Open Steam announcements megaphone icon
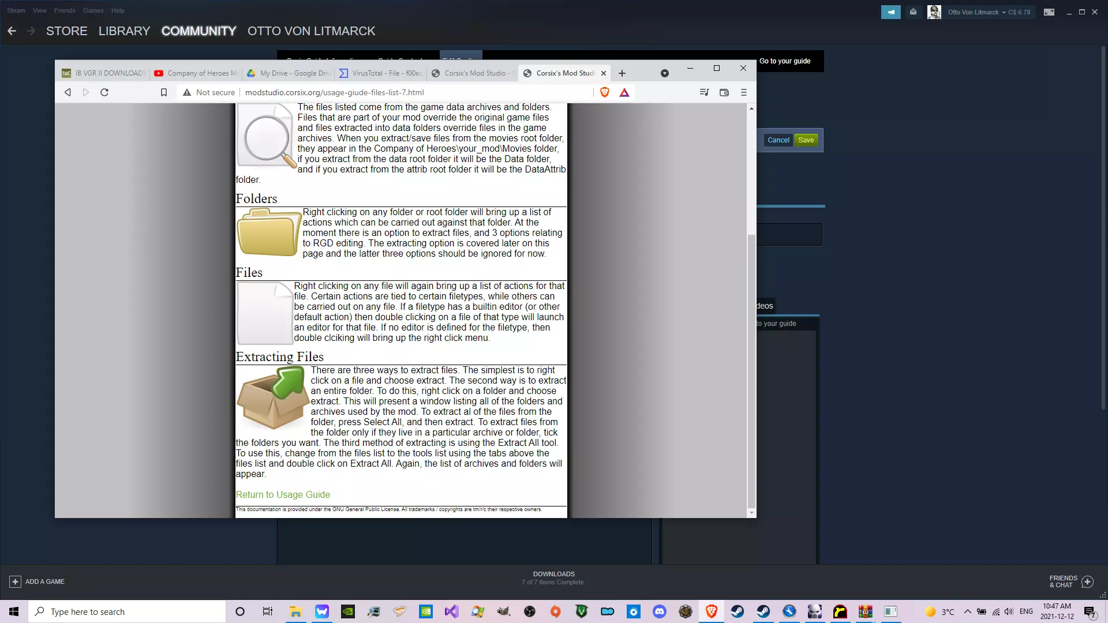1108x623 pixels. (x=890, y=12)
